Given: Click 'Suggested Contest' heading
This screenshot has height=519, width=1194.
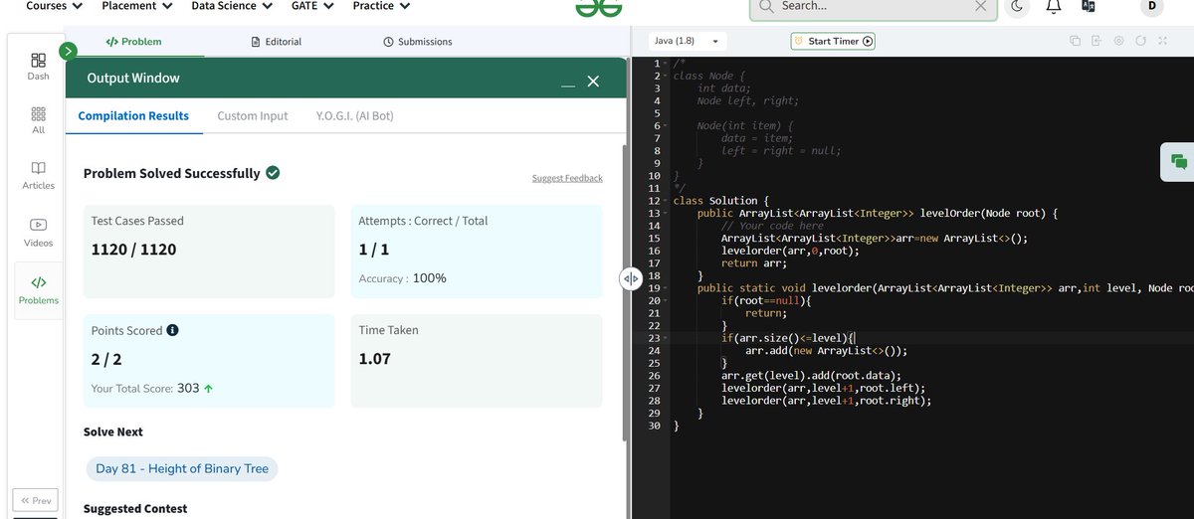Looking at the screenshot, I should pos(135,508).
